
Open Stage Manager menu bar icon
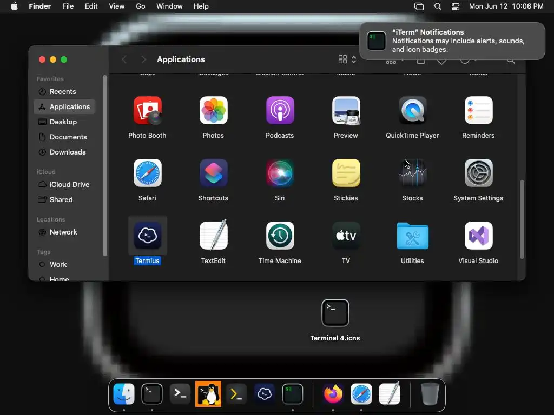tap(419, 6)
